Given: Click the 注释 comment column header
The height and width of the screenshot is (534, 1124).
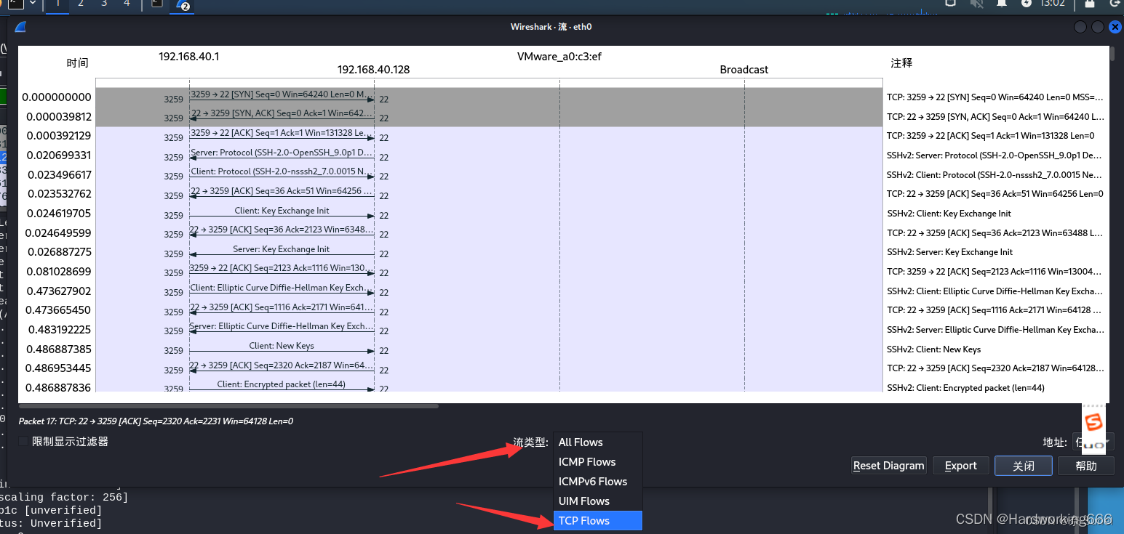Looking at the screenshot, I should click(901, 63).
